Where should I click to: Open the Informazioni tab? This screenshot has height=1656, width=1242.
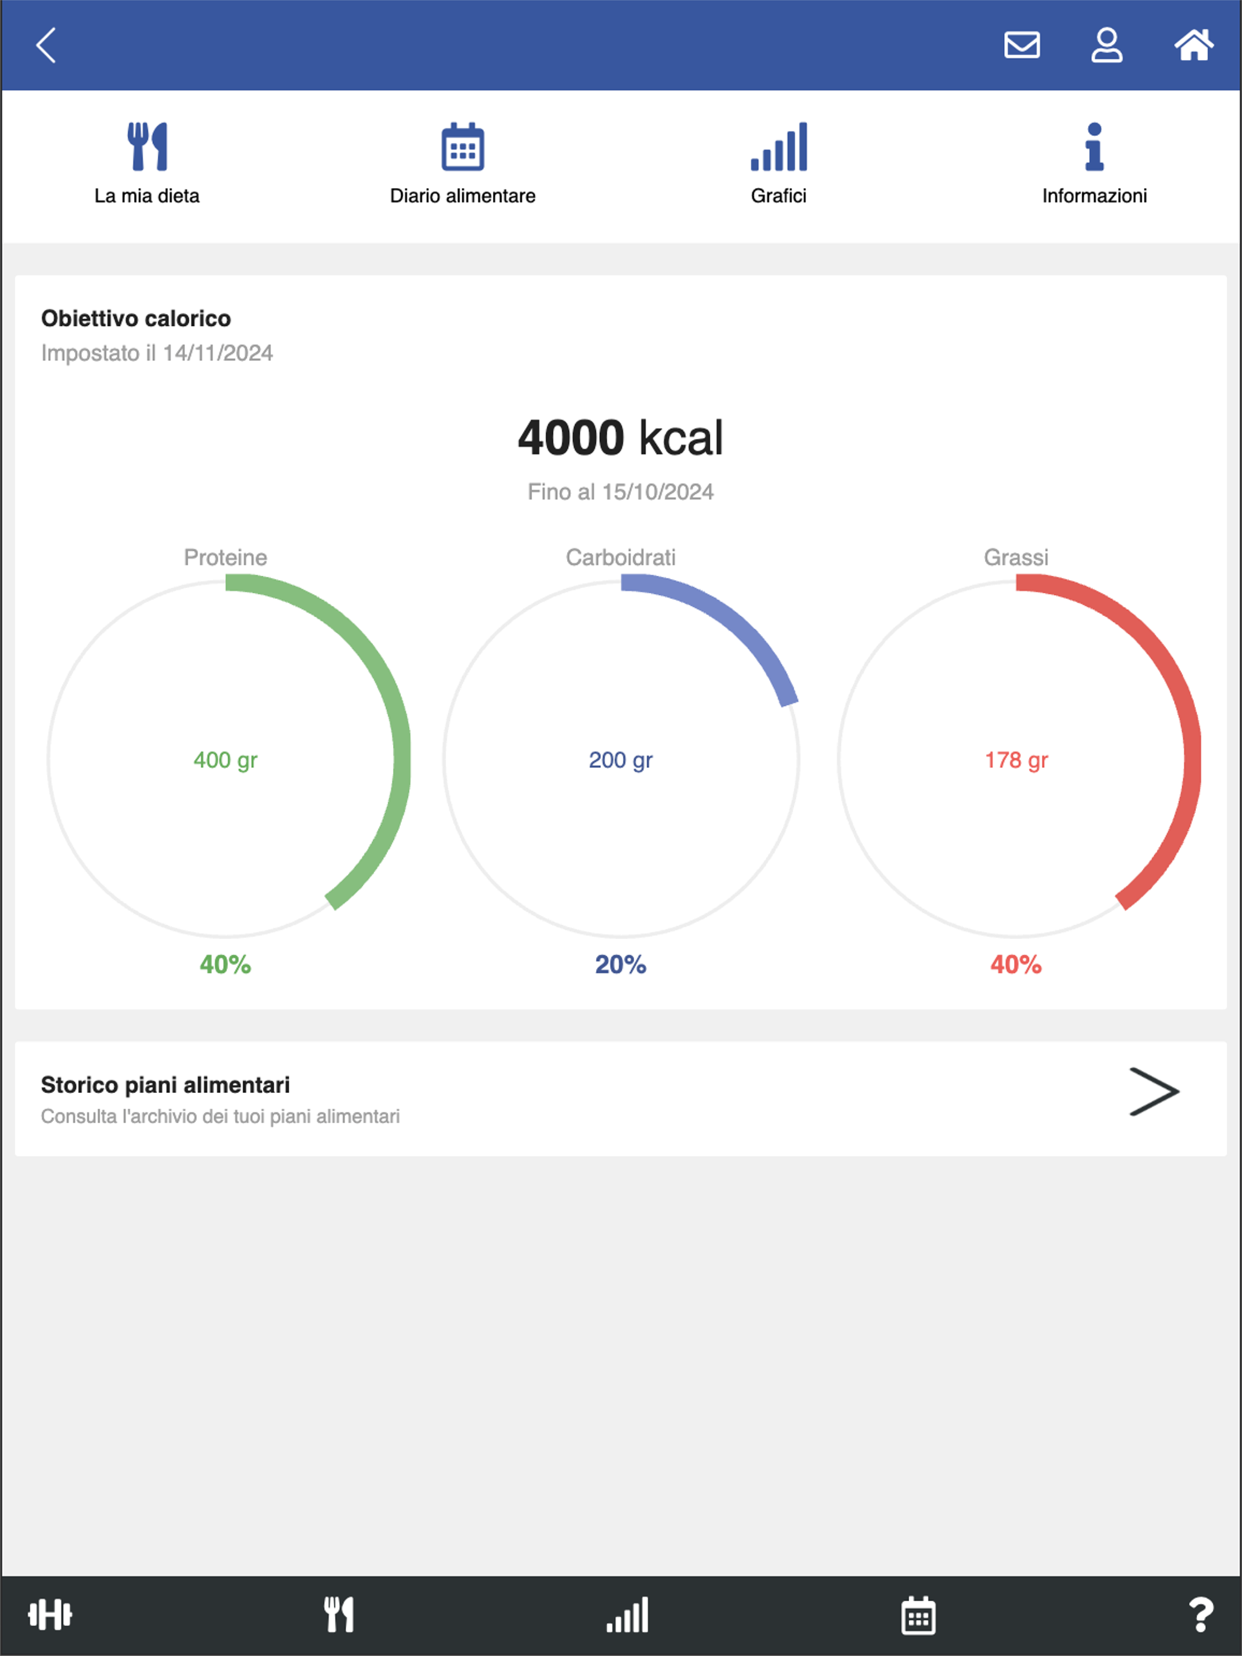pyautogui.click(x=1095, y=164)
